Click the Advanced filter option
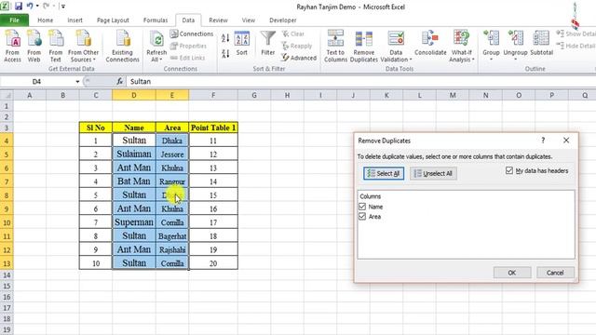Screen dimensions: 596x335 [x=299, y=58]
